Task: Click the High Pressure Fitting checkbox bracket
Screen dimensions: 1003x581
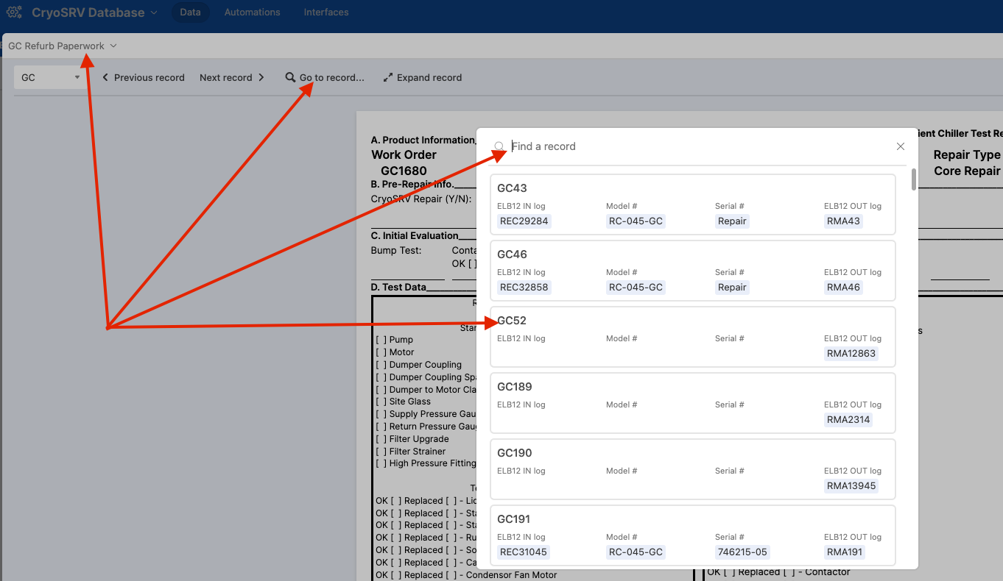Action: (381, 463)
